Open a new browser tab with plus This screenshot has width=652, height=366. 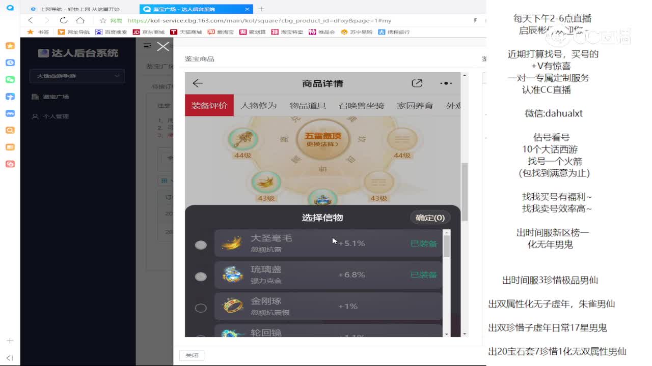261,9
